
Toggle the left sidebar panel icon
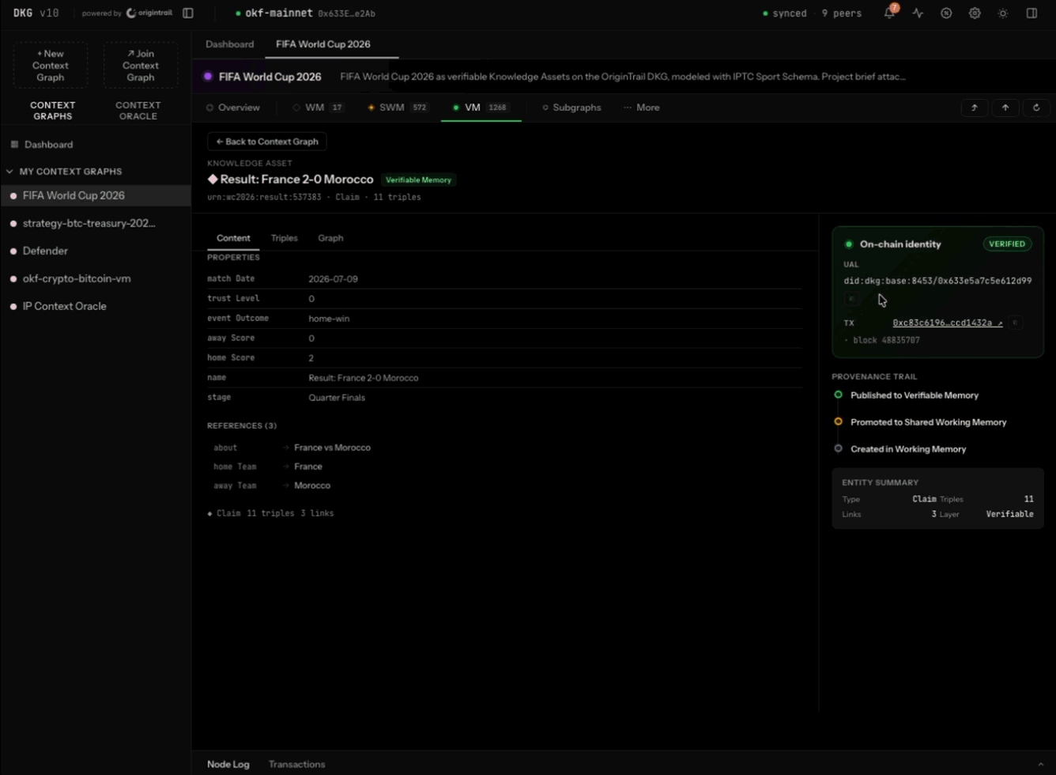coord(188,13)
